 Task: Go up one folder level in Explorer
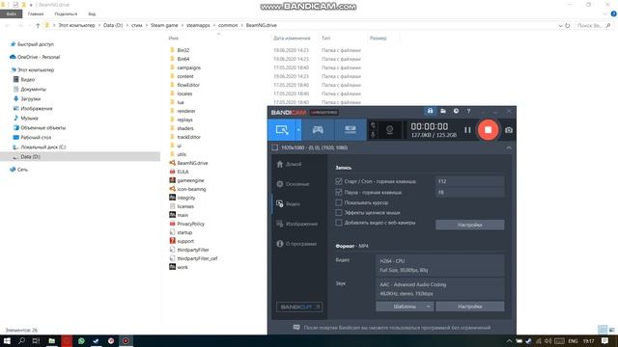click(38, 26)
